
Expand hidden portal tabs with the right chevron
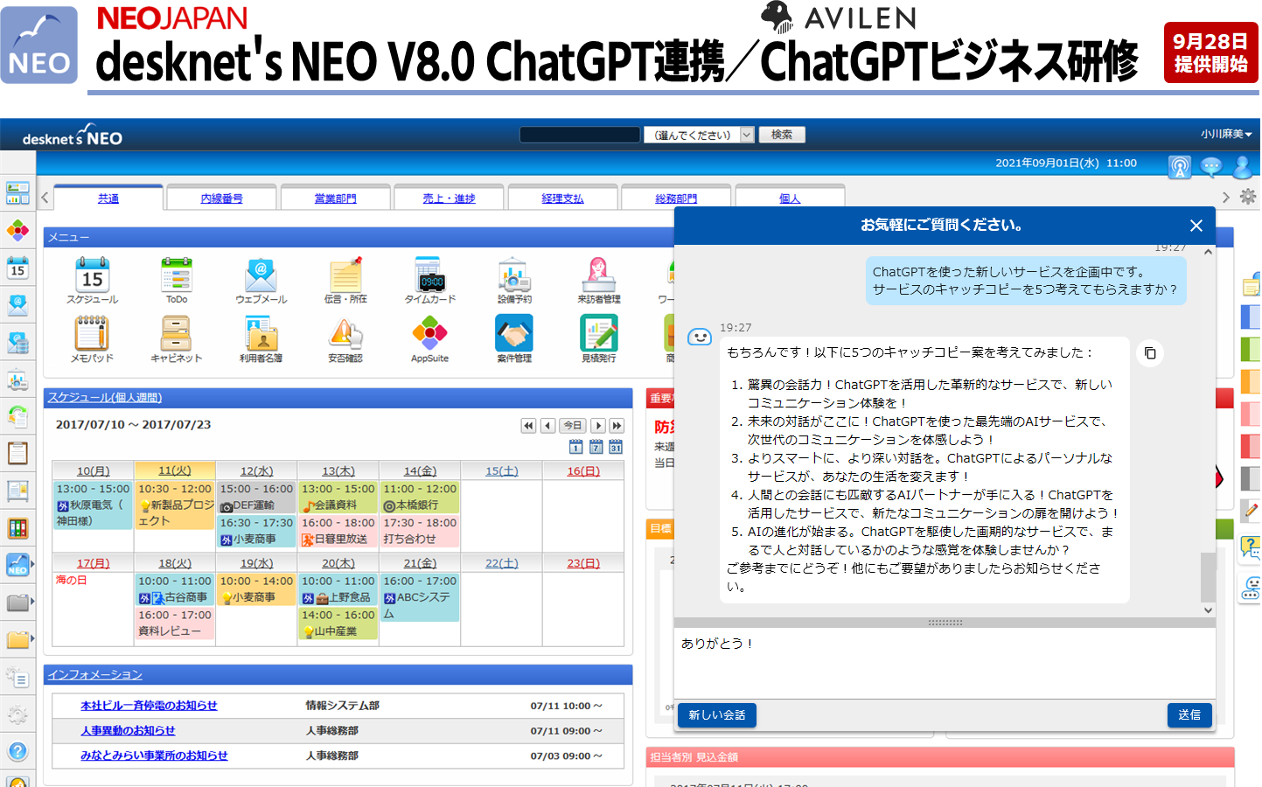[x=1227, y=197]
